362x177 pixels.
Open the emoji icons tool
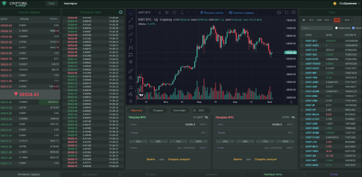coord(131,62)
